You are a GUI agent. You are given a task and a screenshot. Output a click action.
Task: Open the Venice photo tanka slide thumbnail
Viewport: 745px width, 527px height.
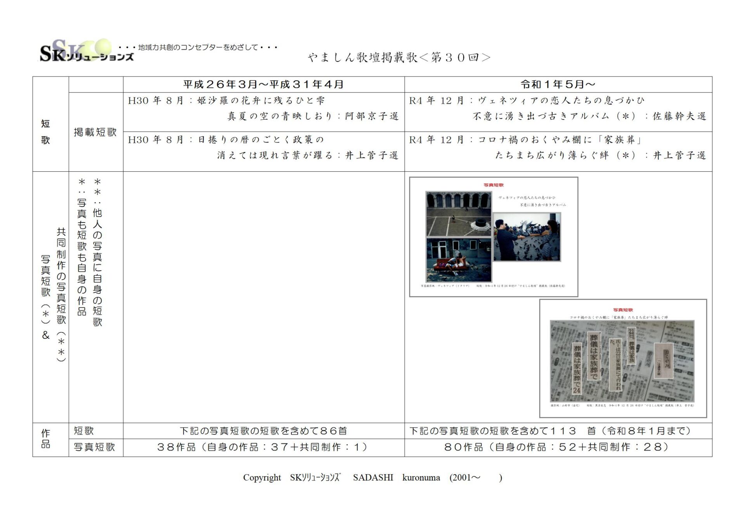494,237
